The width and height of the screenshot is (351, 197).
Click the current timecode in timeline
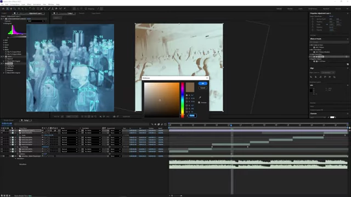7,123
